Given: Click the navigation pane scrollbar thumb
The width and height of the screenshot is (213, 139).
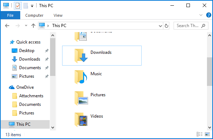Looking at the screenshot, I should pos(53,57).
